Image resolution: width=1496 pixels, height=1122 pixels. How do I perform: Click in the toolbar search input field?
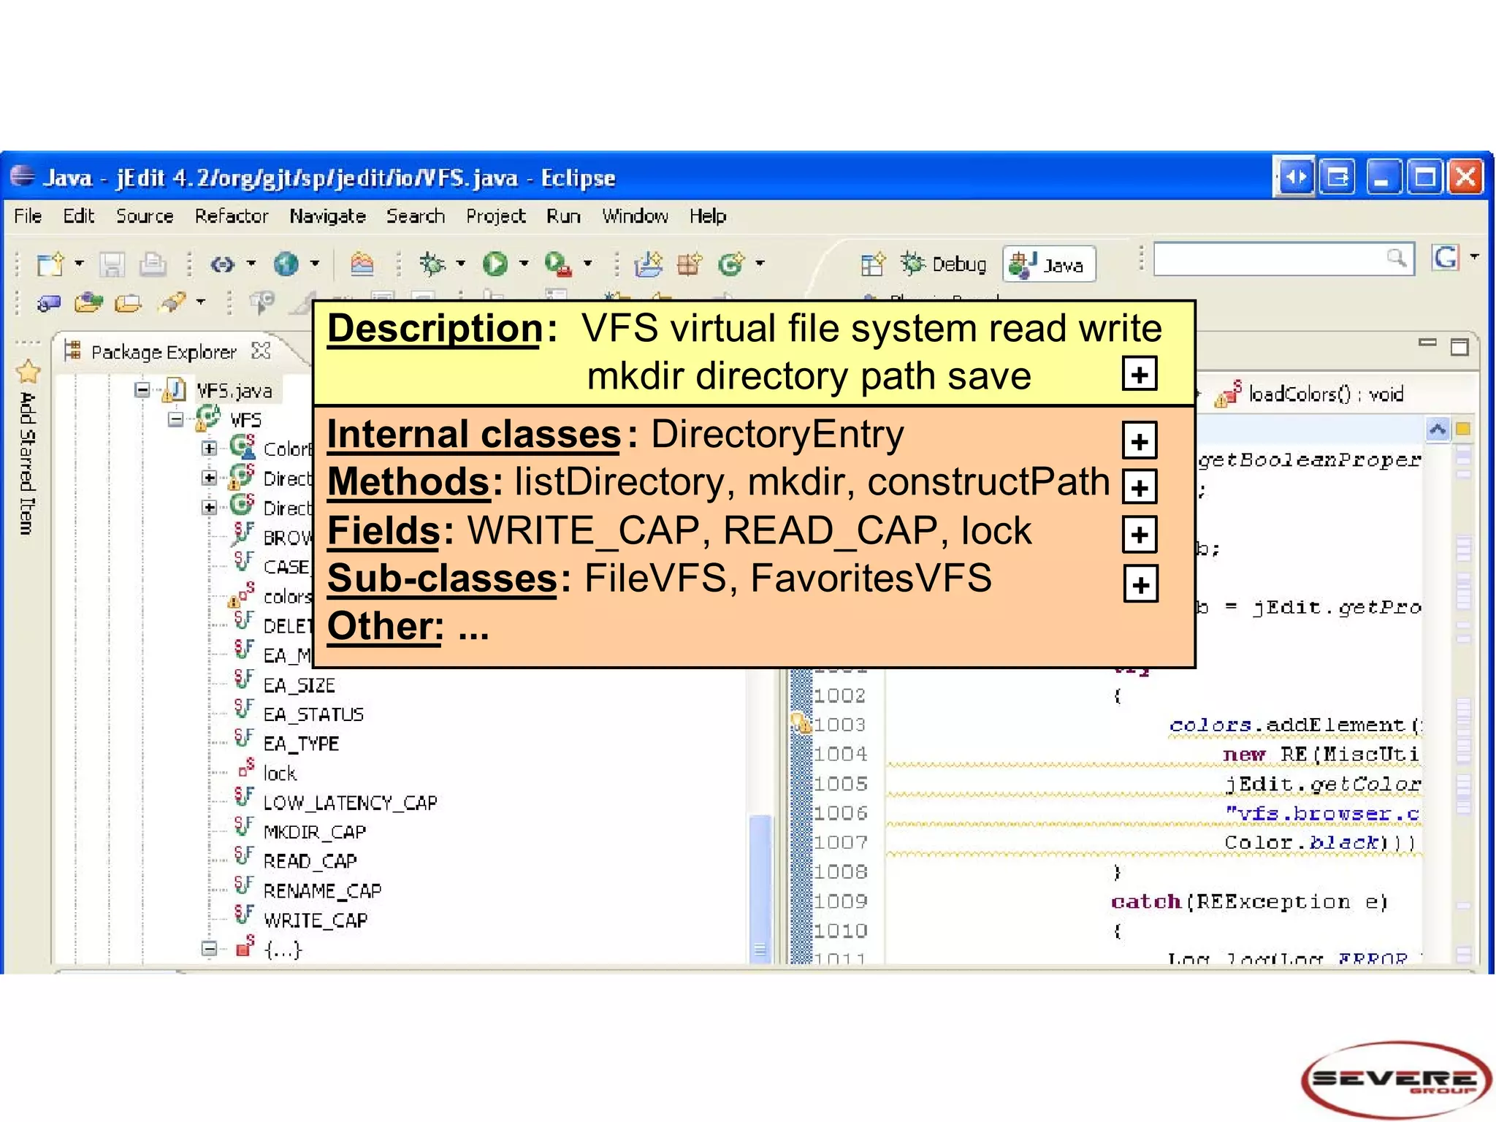coord(1283,258)
